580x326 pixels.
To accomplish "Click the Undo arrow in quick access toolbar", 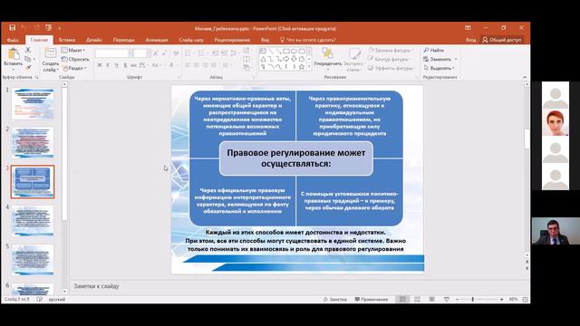I will pos(24,28).
